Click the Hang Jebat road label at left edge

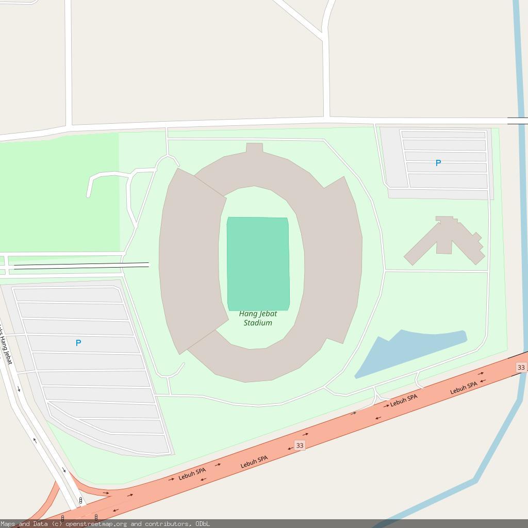pos(6,344)
